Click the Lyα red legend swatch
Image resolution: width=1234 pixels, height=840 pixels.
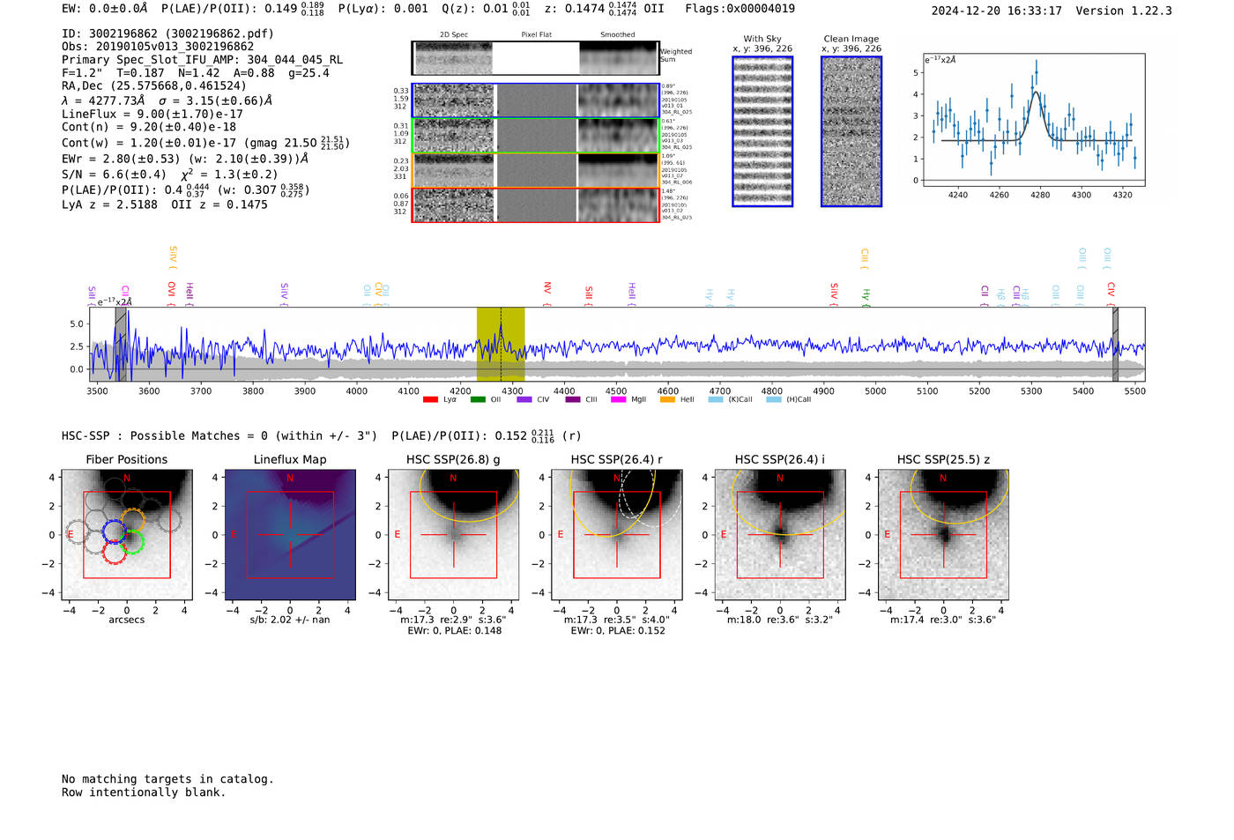pyautogui.click(x=430, y=400)
